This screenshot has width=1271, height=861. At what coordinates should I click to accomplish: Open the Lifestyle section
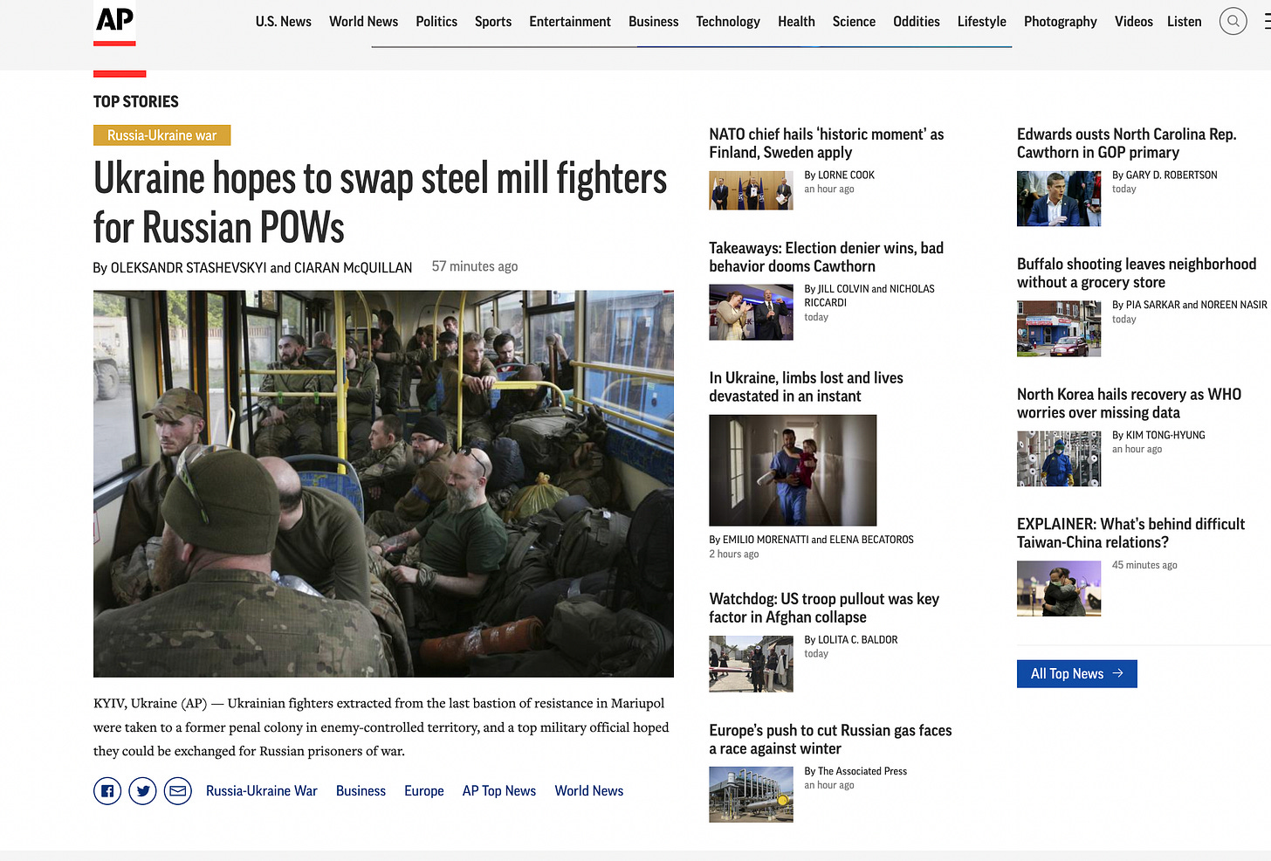coord(981,22)
